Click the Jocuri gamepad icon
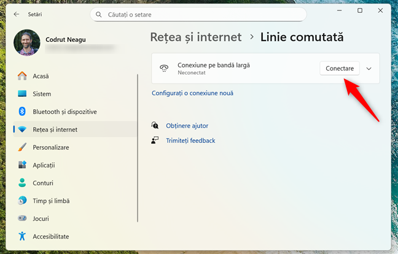This screenshot has height=254, width=398. (22, 218)
